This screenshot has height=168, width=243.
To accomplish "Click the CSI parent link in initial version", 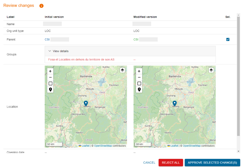I will 47,39.
